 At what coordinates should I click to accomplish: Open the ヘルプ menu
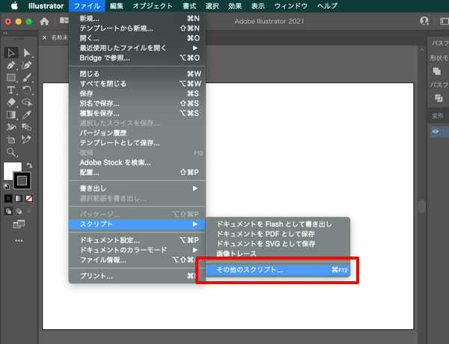point(327,6)
